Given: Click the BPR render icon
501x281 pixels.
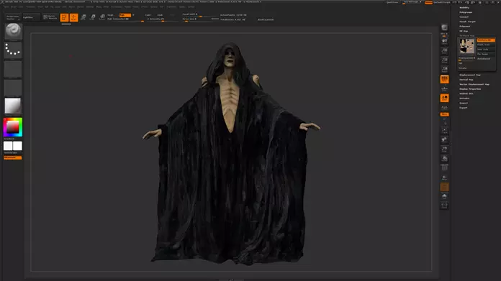Looking at the screenshot, I should click(x=444, y=27).
